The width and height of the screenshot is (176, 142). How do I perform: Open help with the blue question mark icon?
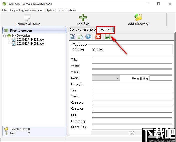88,37
